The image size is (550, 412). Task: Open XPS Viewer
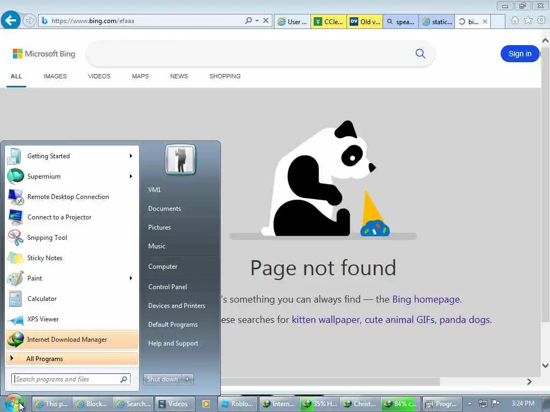click(x=72, y=319)
